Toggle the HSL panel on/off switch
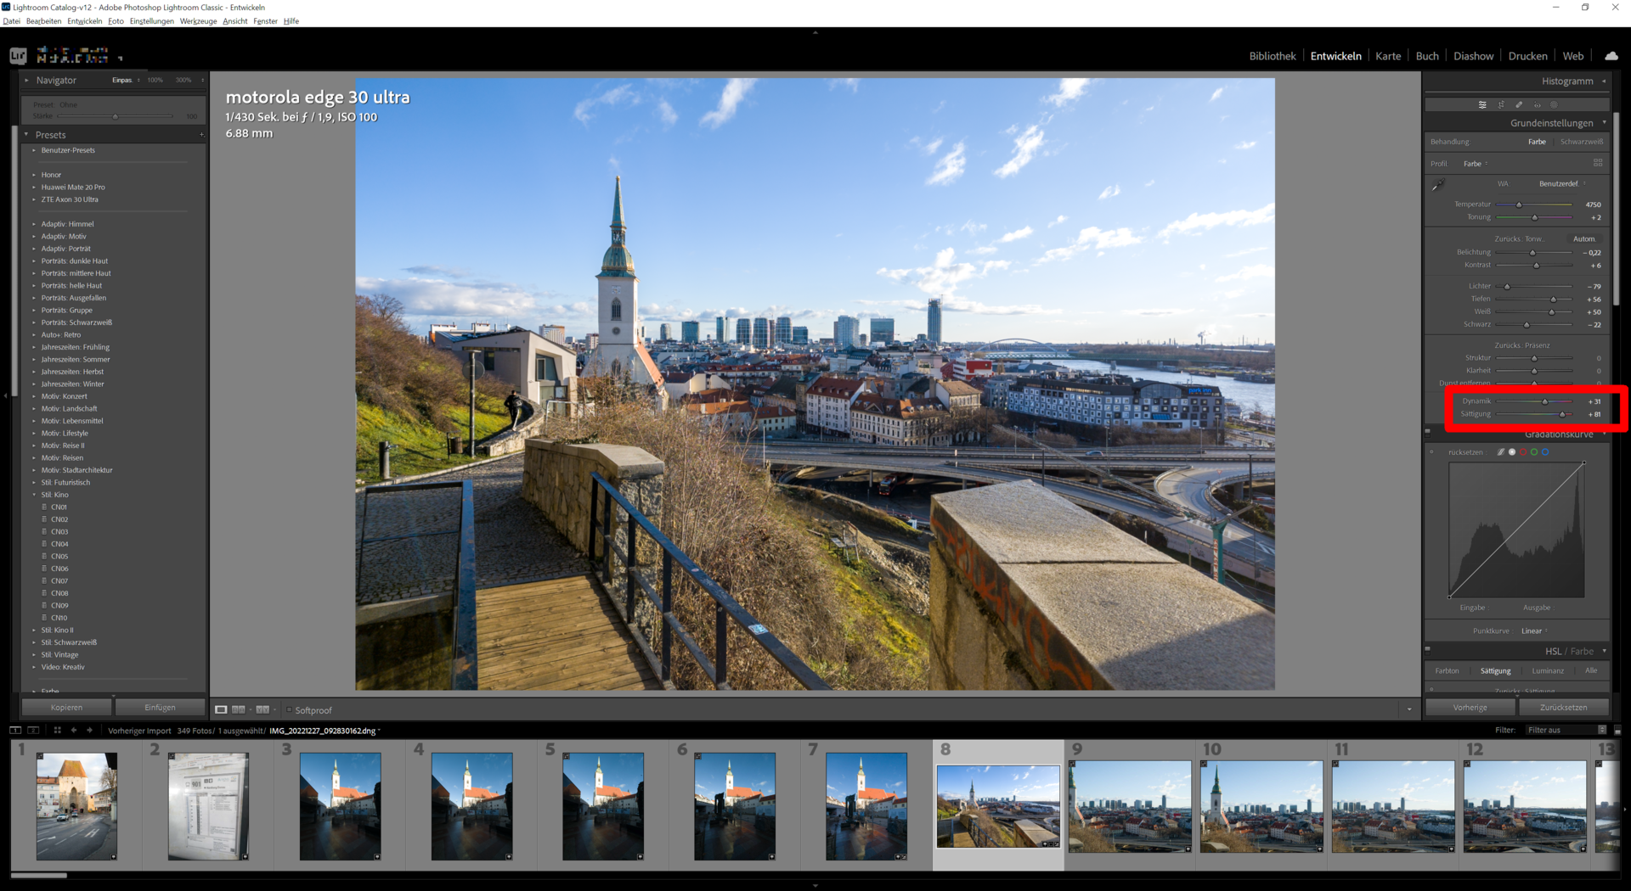Viewport: 1631px width, 891px height. click(x=1428, y=649)
